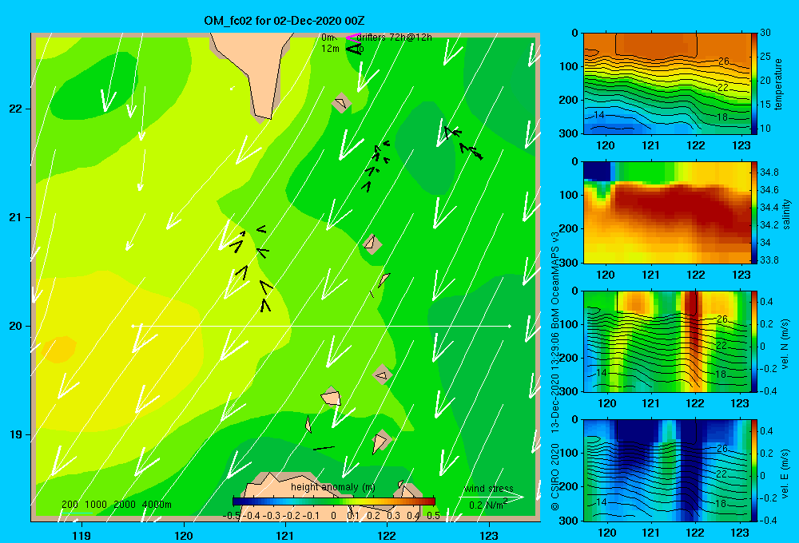Click the salinity color bar

[754, 212]
